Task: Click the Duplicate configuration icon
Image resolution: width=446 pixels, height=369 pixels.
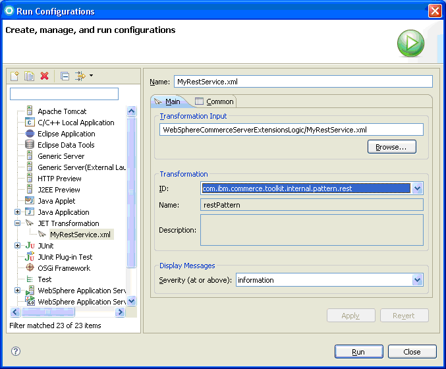Action: (x=29, y=76)
